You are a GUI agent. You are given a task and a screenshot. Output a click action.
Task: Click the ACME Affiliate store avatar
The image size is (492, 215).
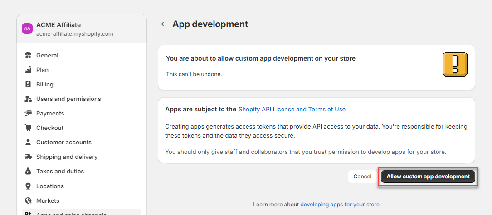pyautogui.click(x=27, y=28)
